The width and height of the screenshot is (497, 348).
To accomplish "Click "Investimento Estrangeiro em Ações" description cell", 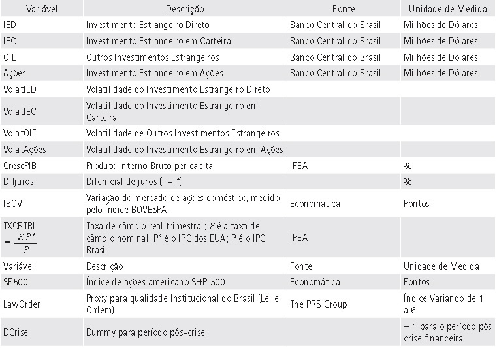I will [x=154, y=73].
